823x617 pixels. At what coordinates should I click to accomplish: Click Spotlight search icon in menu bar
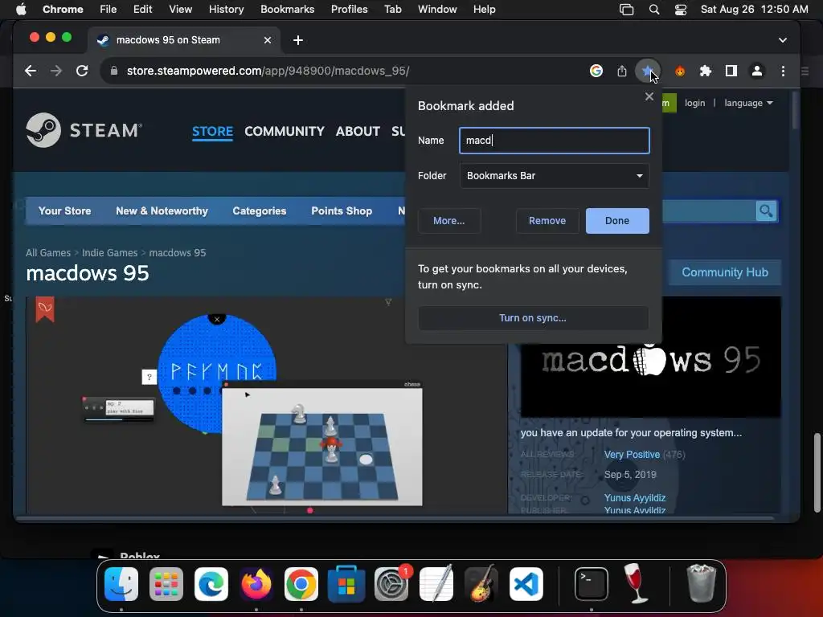654,10
